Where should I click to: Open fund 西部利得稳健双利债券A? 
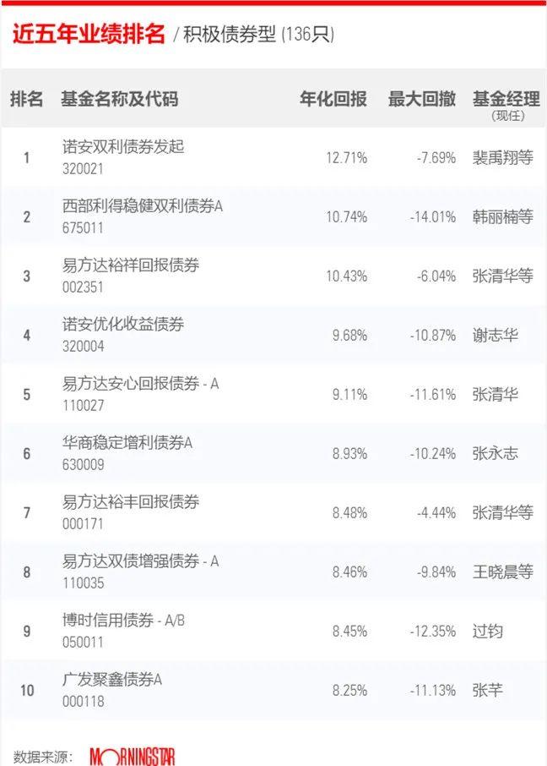click(x=143, y=205)
